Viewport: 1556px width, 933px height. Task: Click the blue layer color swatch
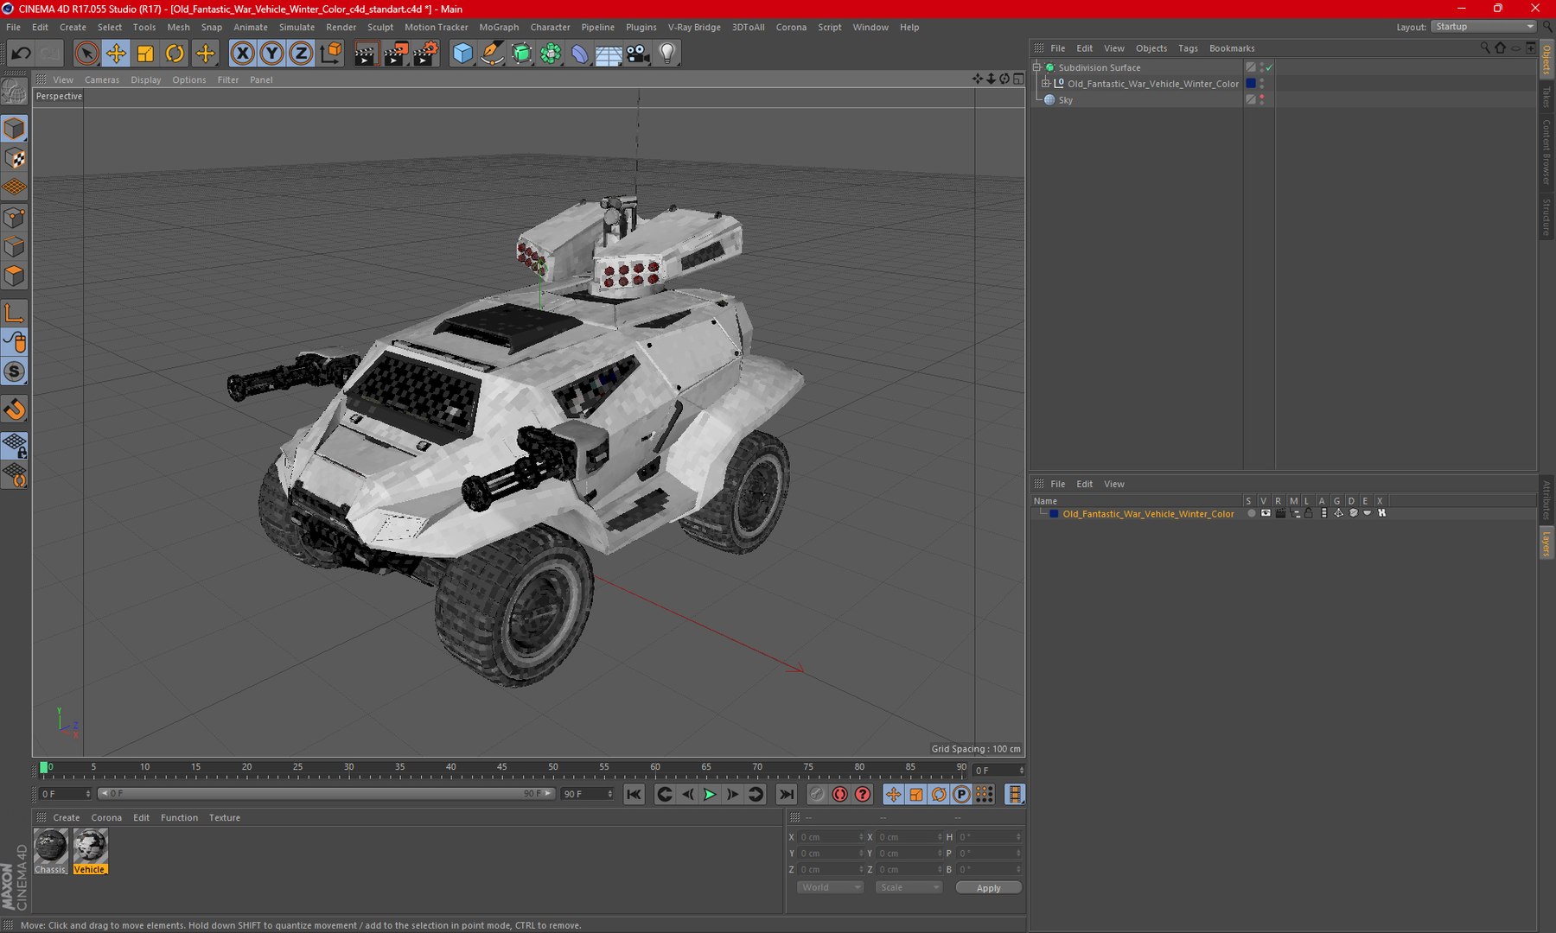[x=1054, y=514]
